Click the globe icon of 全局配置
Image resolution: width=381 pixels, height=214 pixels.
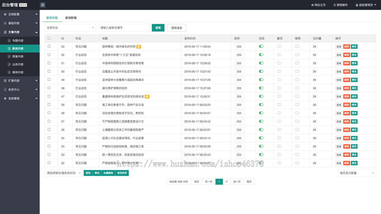point(5,14)
